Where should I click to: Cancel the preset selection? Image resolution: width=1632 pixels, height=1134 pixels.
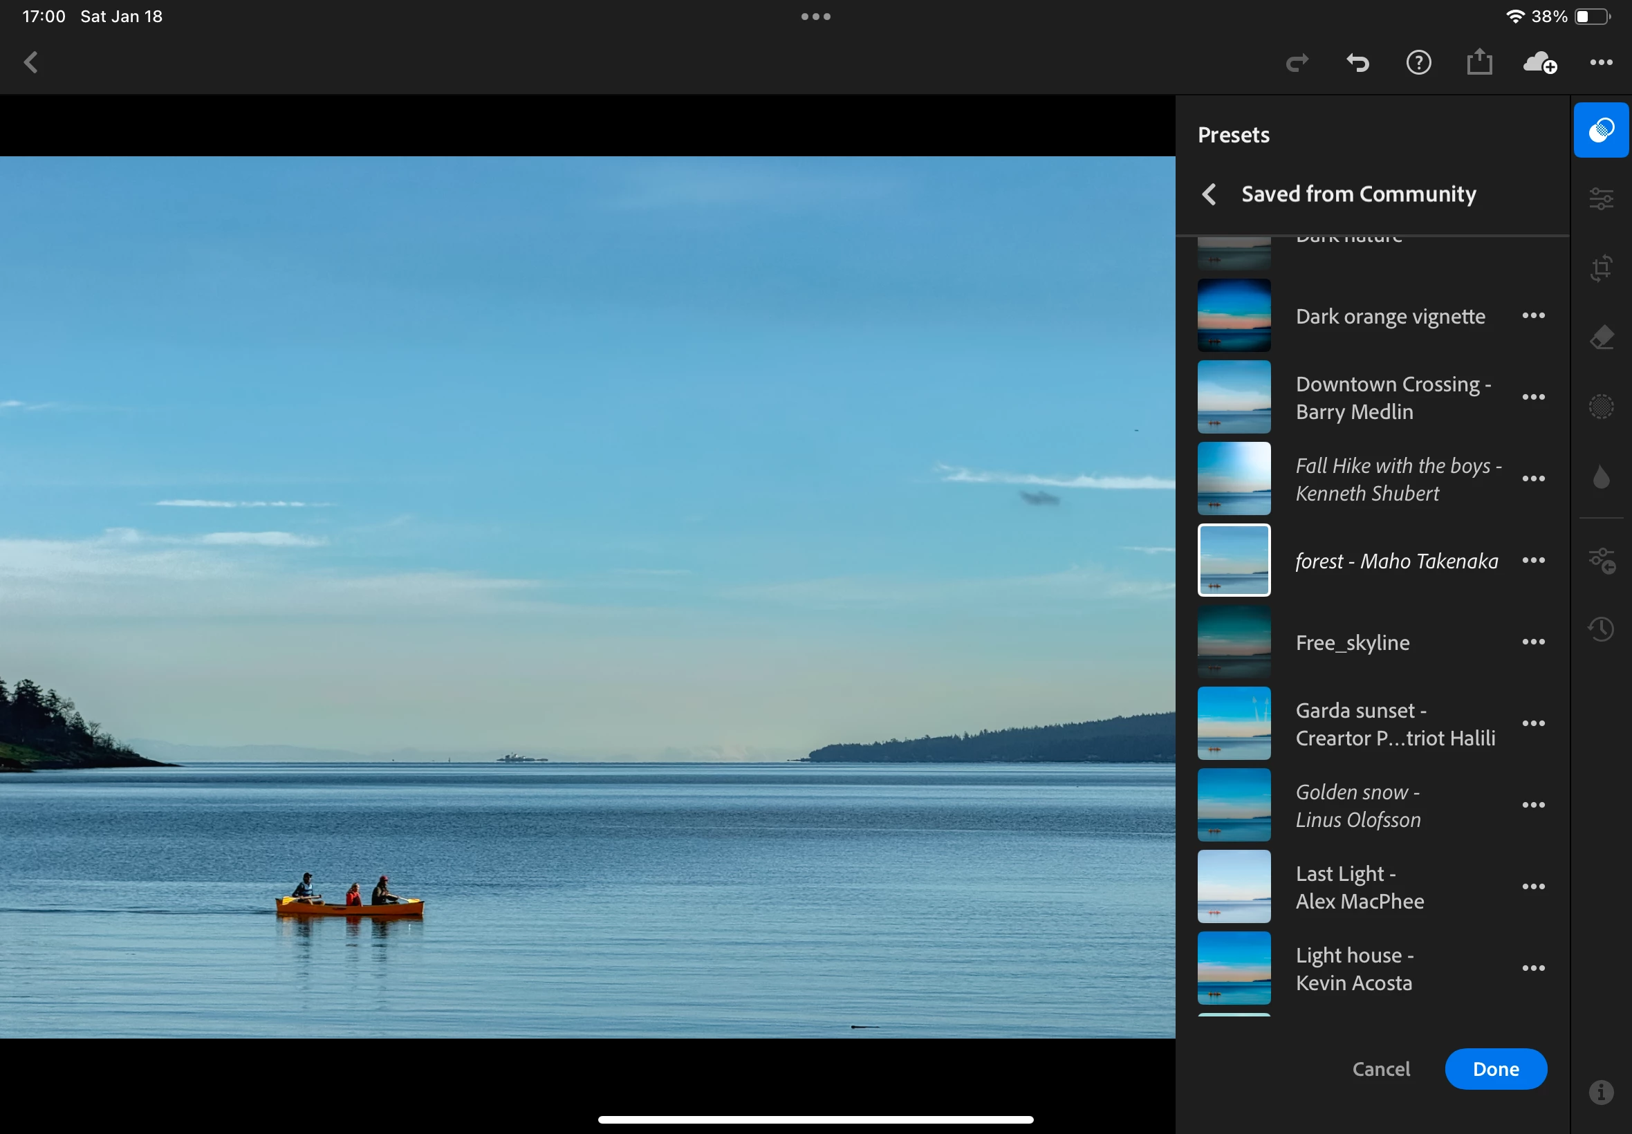coord(1380,1068)
